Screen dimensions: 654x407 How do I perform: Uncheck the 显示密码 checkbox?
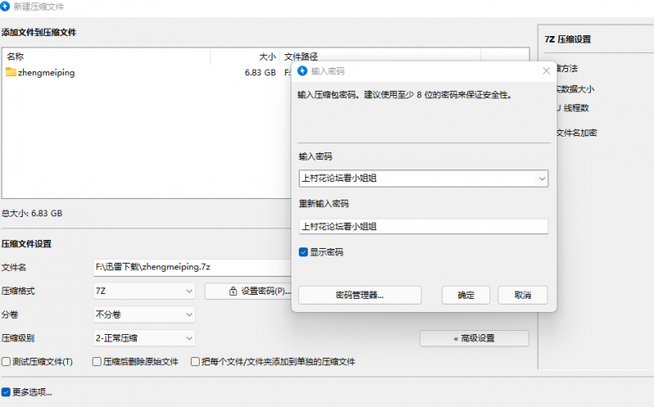click(304, 252)
